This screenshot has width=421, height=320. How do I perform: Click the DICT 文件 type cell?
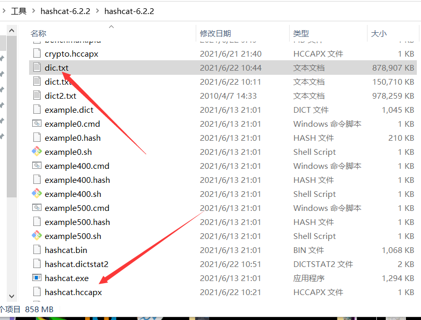311,110
